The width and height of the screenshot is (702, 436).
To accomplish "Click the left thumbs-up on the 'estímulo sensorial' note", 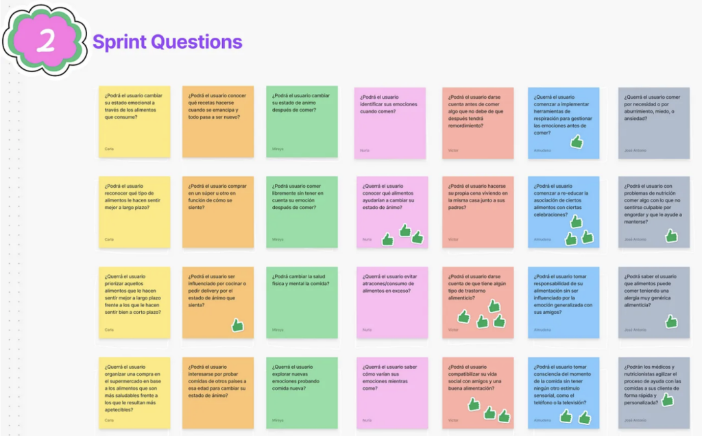I will pyautogui.click(x=566, y=416).
